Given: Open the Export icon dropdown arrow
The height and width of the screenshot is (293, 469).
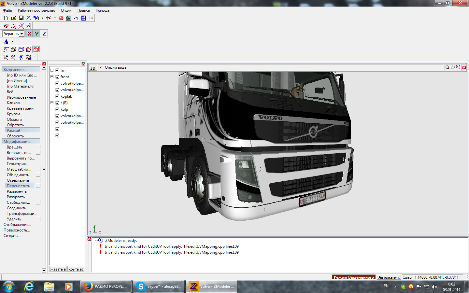Looking at the screenshot, I should tap(55, 18).
